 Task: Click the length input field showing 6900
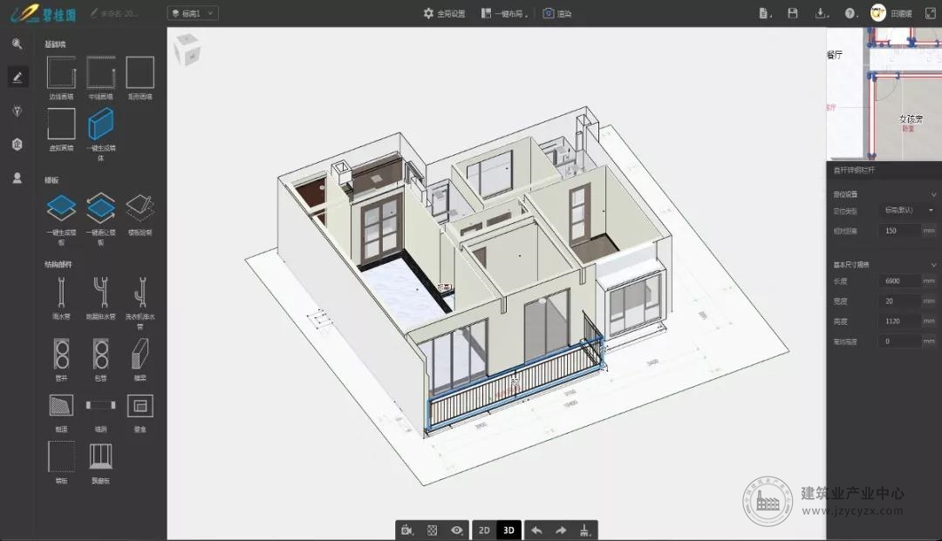(x=899, y=281)
